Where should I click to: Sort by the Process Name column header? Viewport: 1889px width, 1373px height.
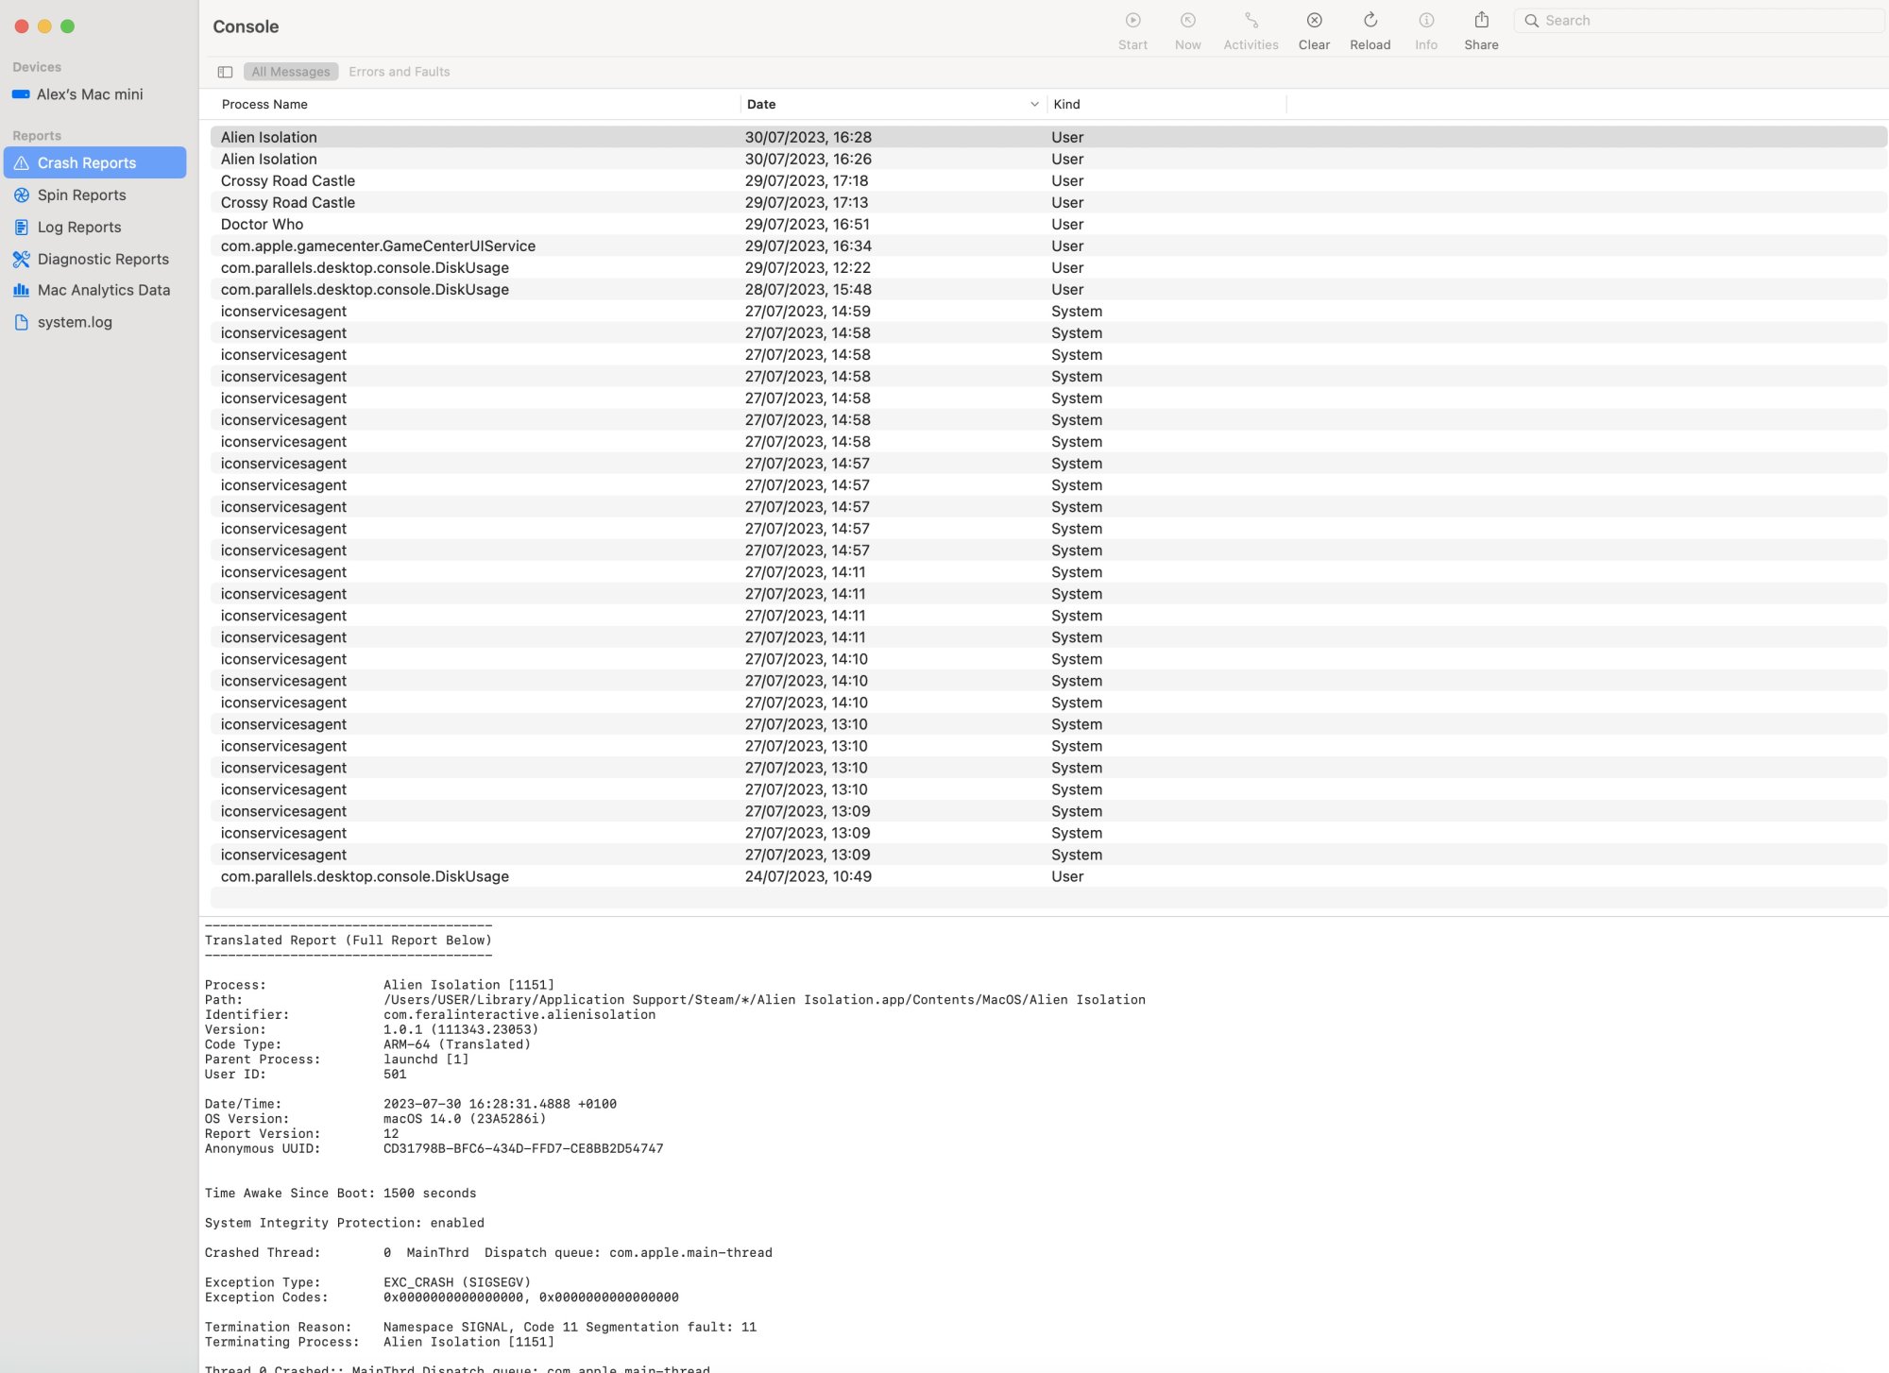(x=264, y=105)
